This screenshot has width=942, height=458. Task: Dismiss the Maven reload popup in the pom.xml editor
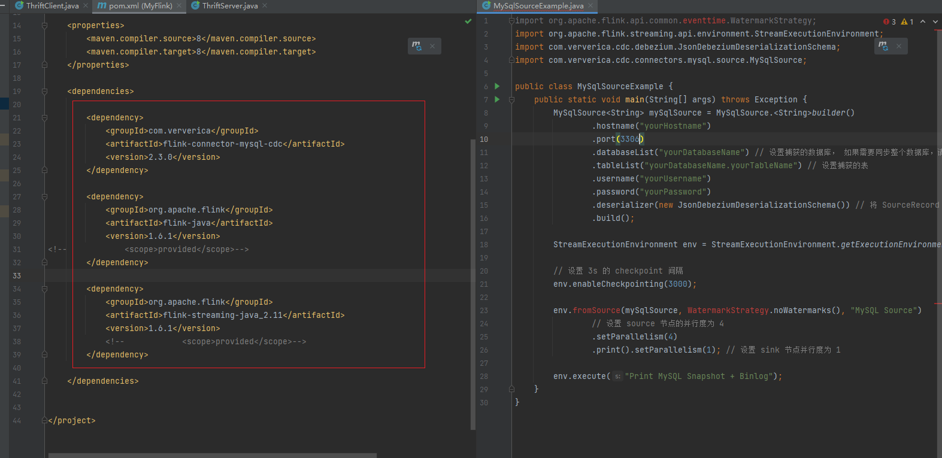(x=432, y=46)
